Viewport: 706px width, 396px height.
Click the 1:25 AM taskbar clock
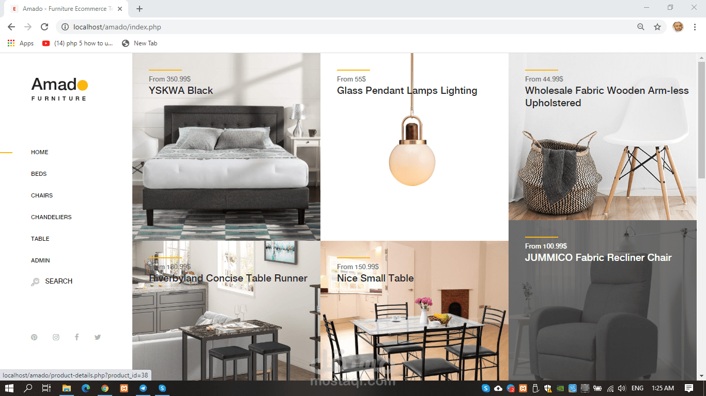663,388
